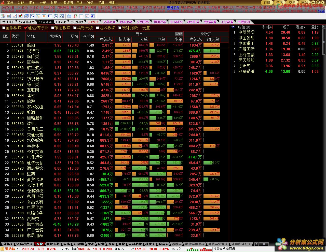Select the 亚星锚链 stock row
The height and width of the screenshot is (252, 326).
click(275, 71)
